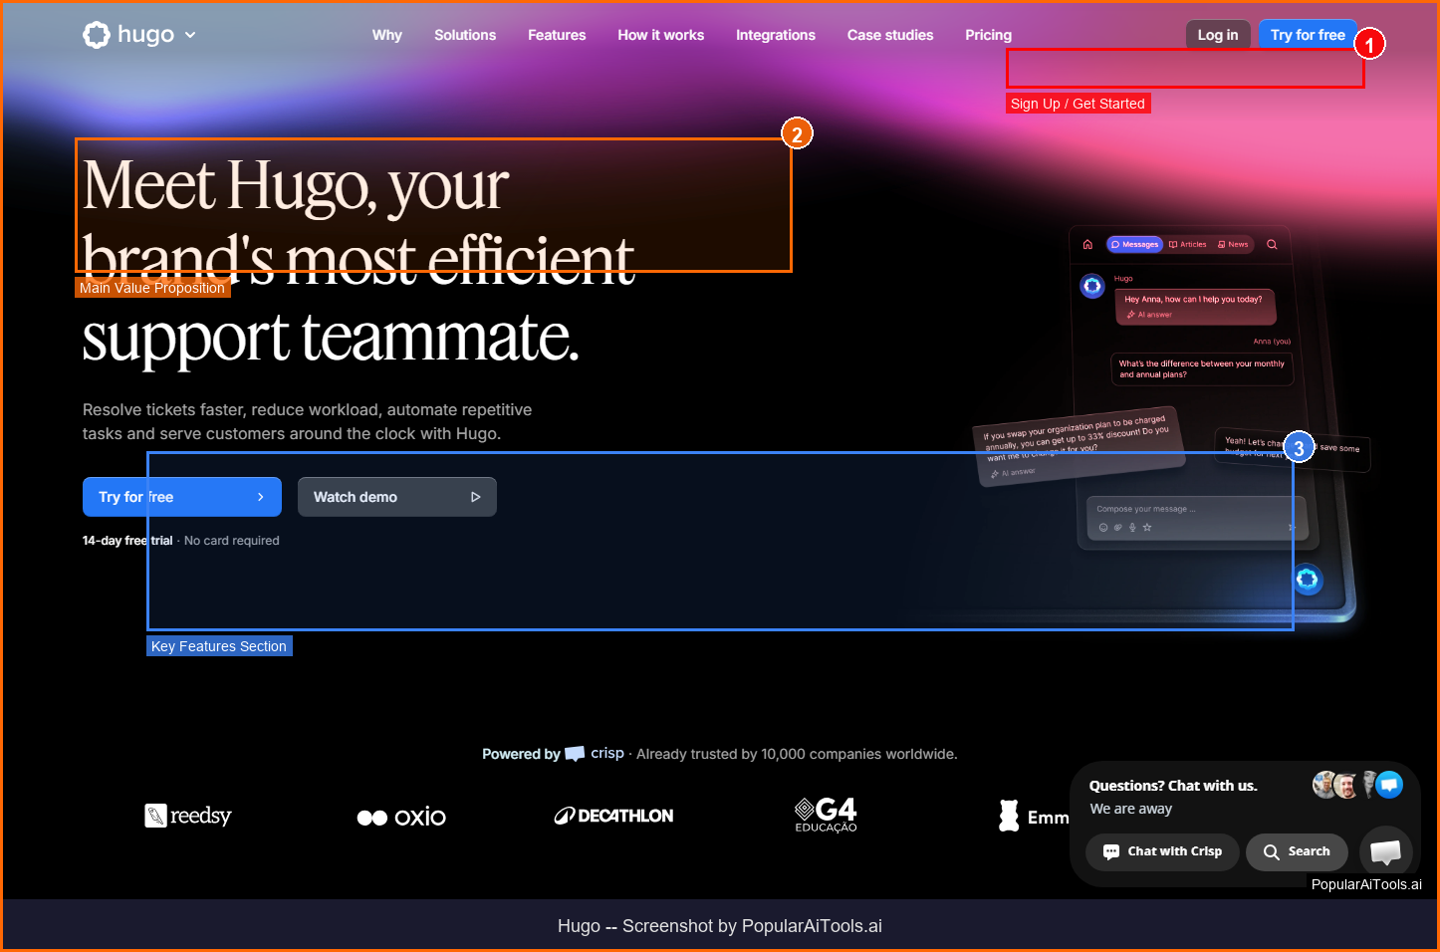Click the Hugo logo in the header
Viewport: 1440px width, 952px height.
(128, 35)
